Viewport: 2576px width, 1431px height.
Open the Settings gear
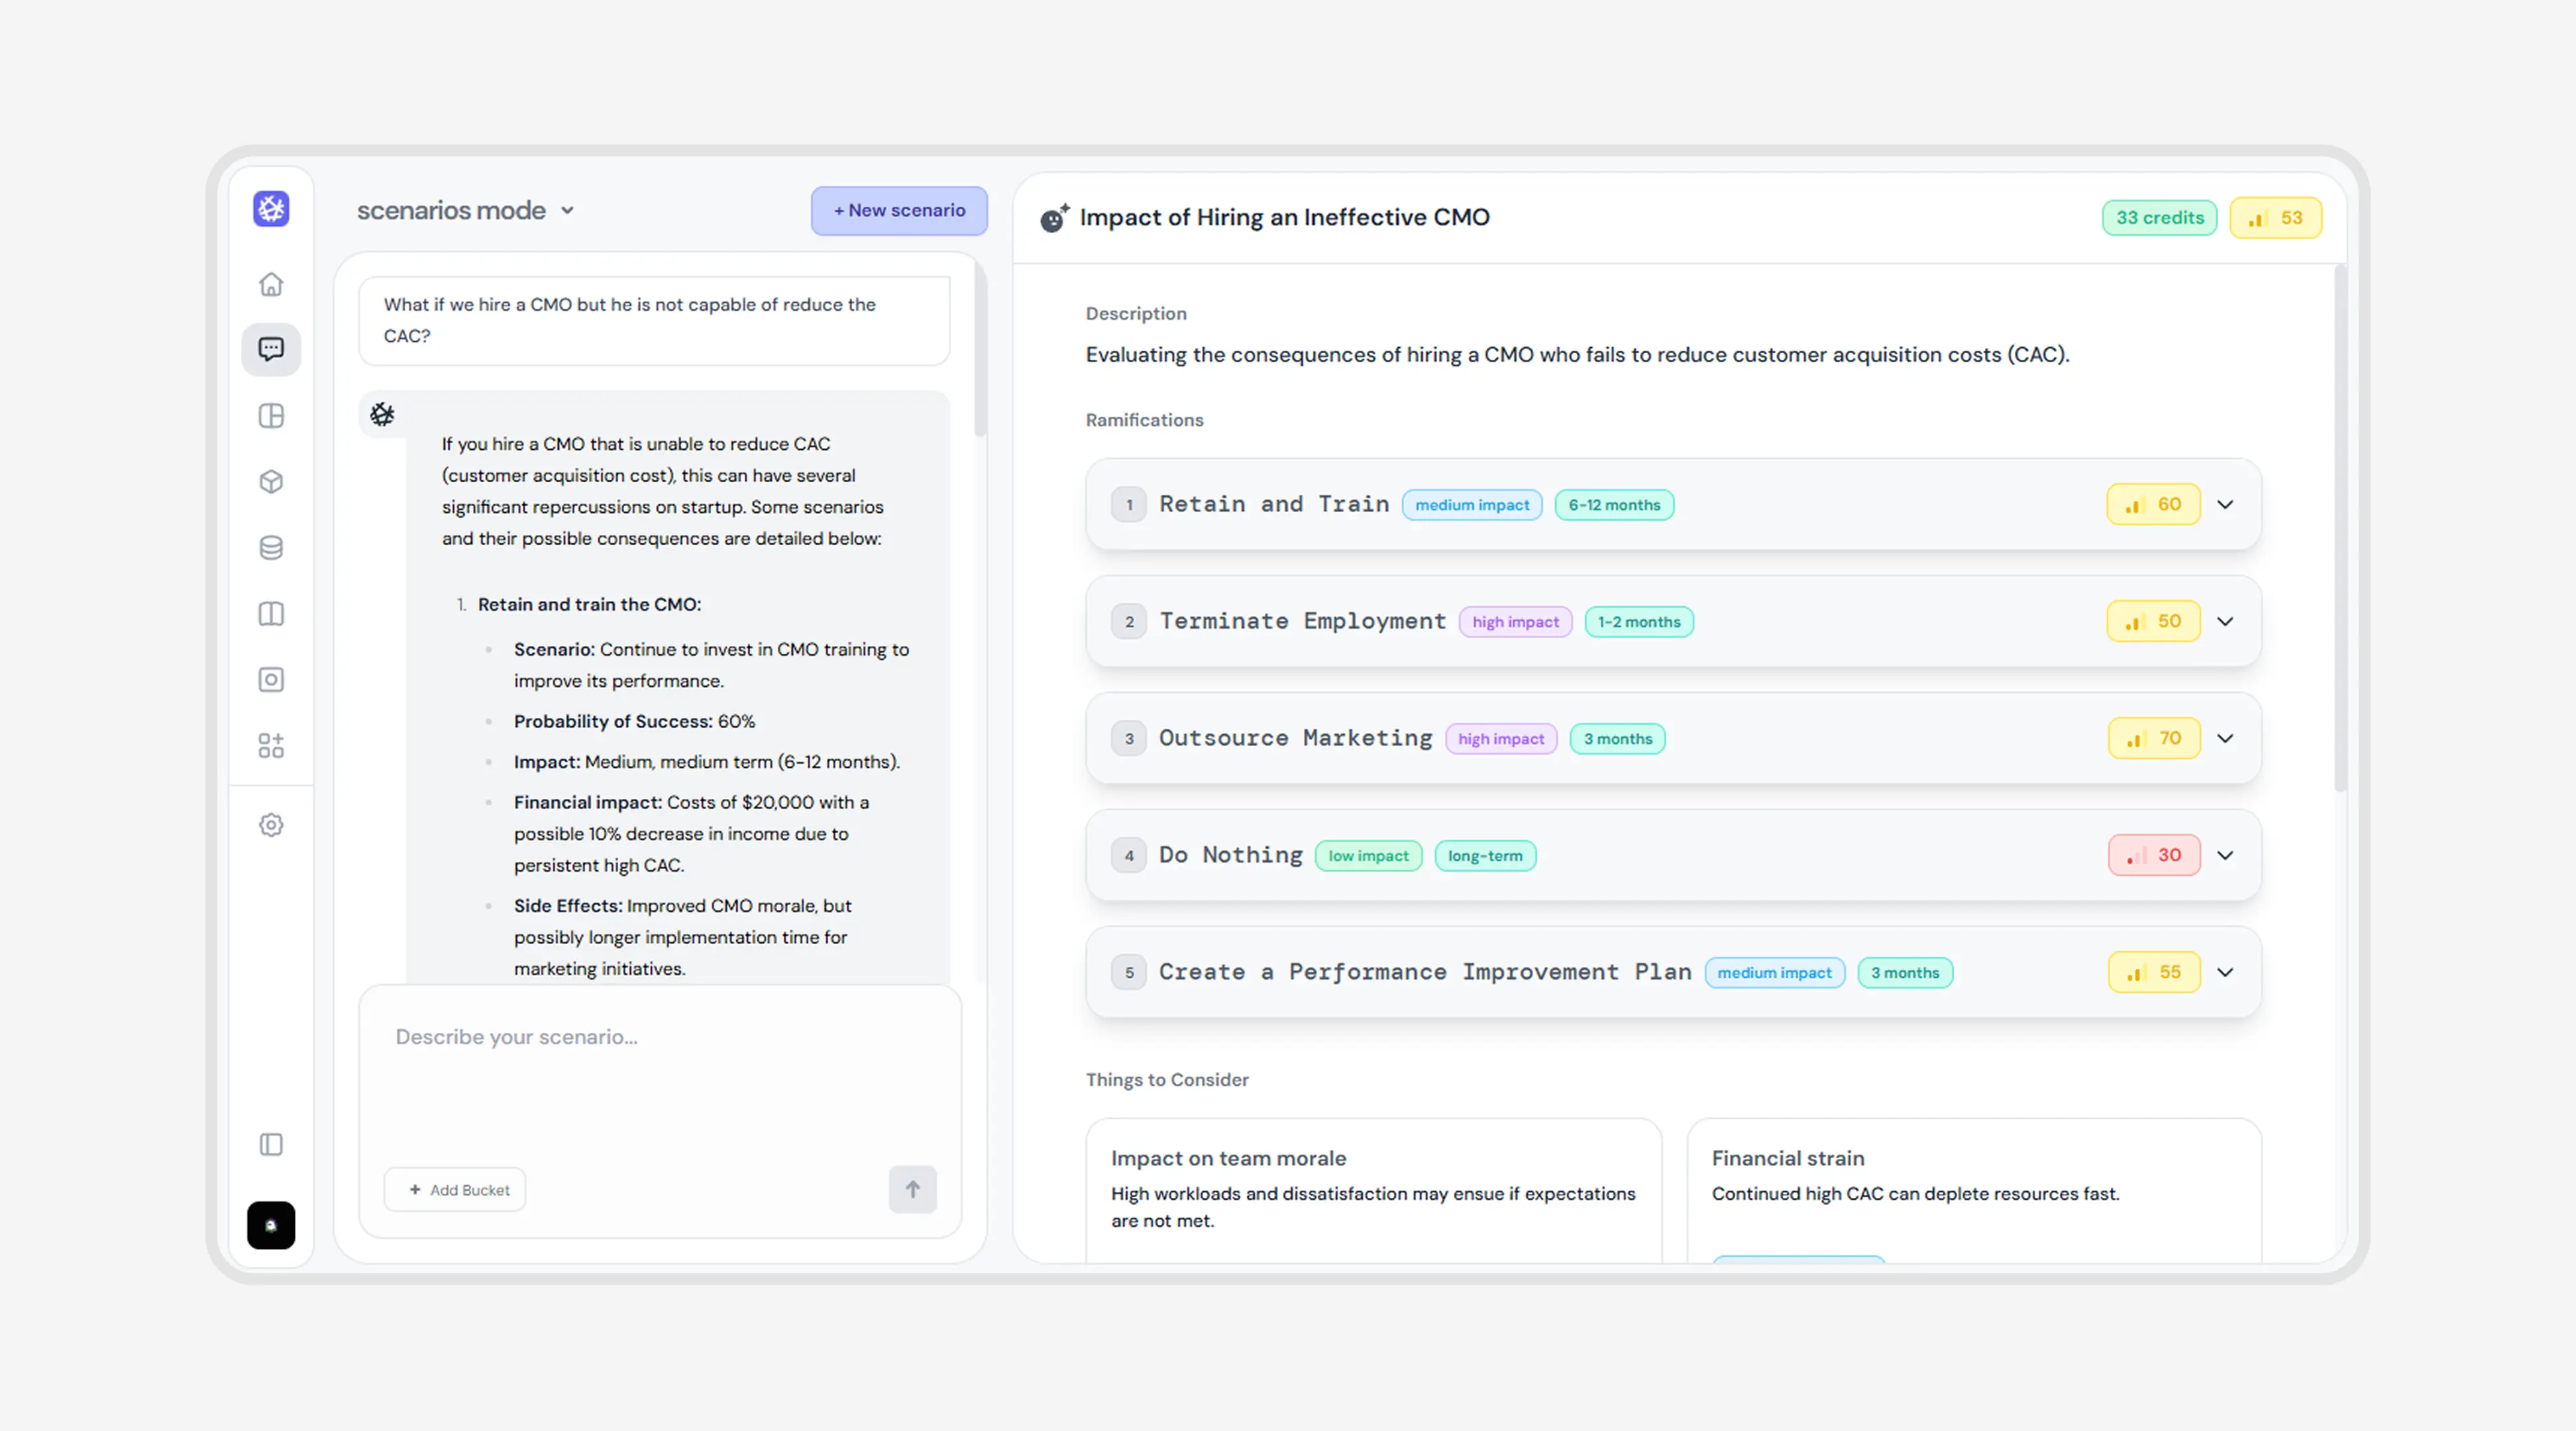pos(271,825)
